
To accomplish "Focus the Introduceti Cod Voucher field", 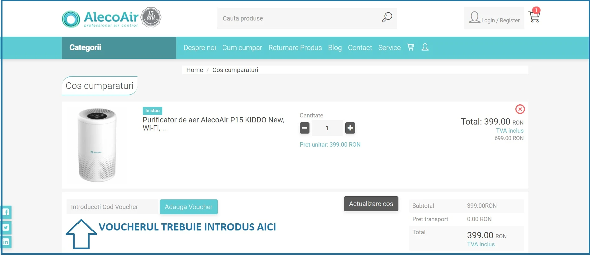I will click(x=113, y=207).
